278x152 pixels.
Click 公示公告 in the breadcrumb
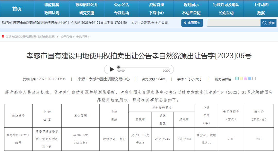pos(66,37)
